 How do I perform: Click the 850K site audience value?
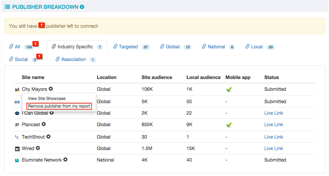point(147,124)
